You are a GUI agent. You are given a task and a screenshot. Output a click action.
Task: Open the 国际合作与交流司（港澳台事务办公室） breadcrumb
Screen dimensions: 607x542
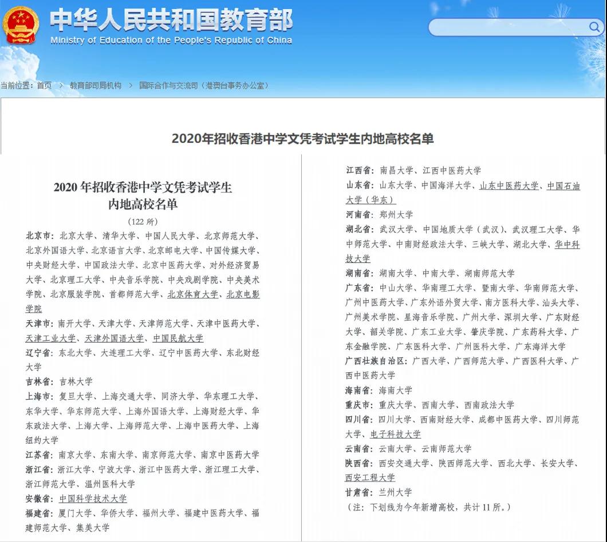tap(204, 85)
